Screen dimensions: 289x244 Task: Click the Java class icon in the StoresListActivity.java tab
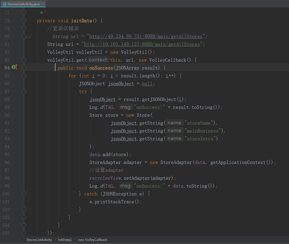[5, 4]
